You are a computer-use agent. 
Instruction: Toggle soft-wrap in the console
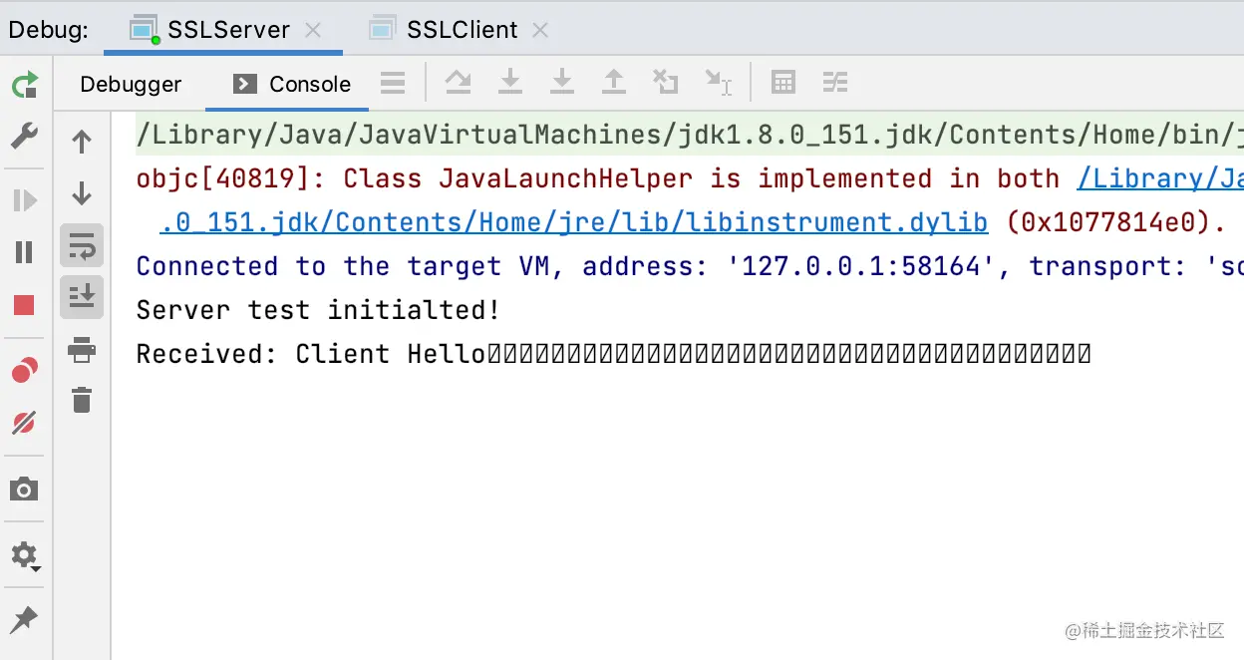click(x=82, y=245)
